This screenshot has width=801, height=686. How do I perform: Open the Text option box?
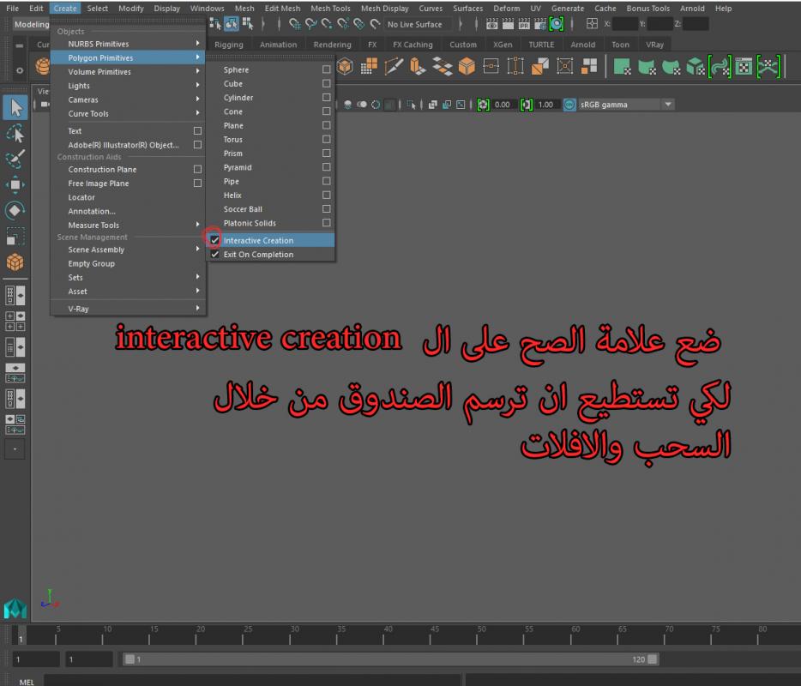(198, 130)
